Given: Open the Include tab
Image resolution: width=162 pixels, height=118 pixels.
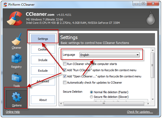Looking at the screenshot, I should coord(43,60).
